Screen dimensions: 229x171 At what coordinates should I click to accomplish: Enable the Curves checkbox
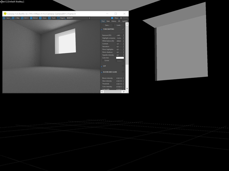coord(103,60)
